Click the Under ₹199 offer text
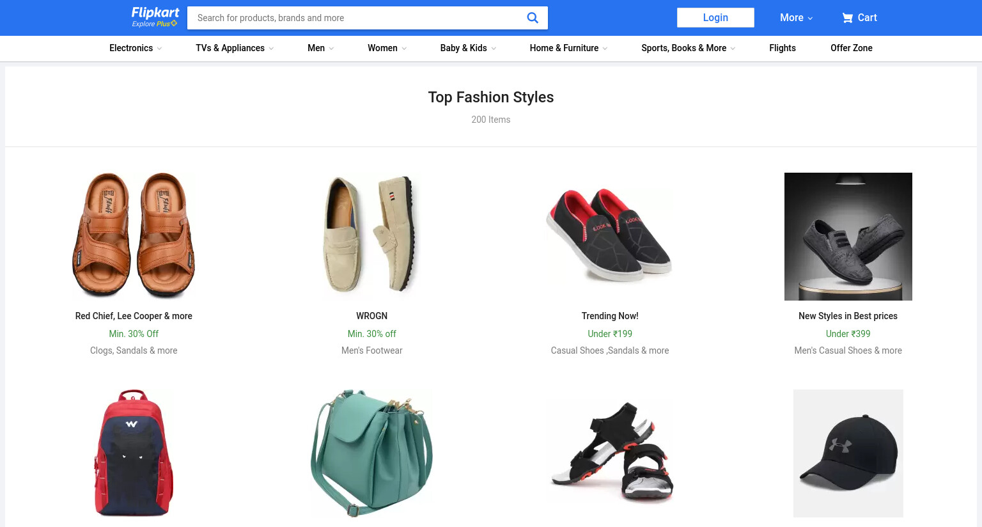The image size is (982, 527). pyautogui.click(x=610, y=334)
